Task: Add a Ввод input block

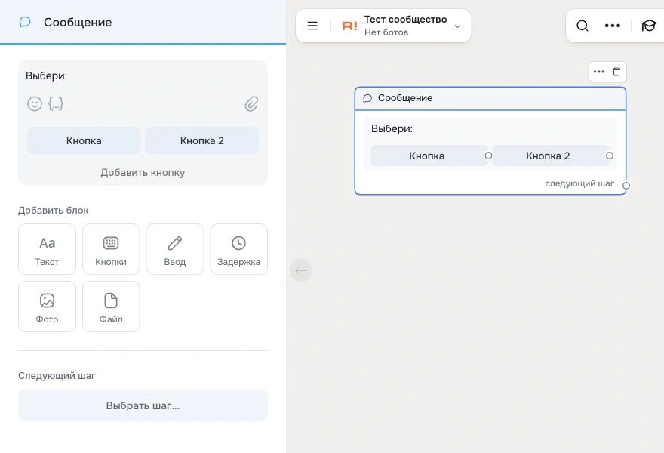Action: point(175,249)
